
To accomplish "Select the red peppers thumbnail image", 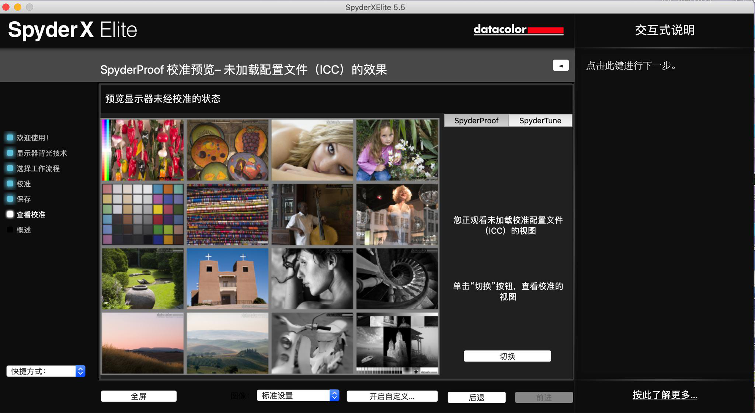I will [143, 150].
